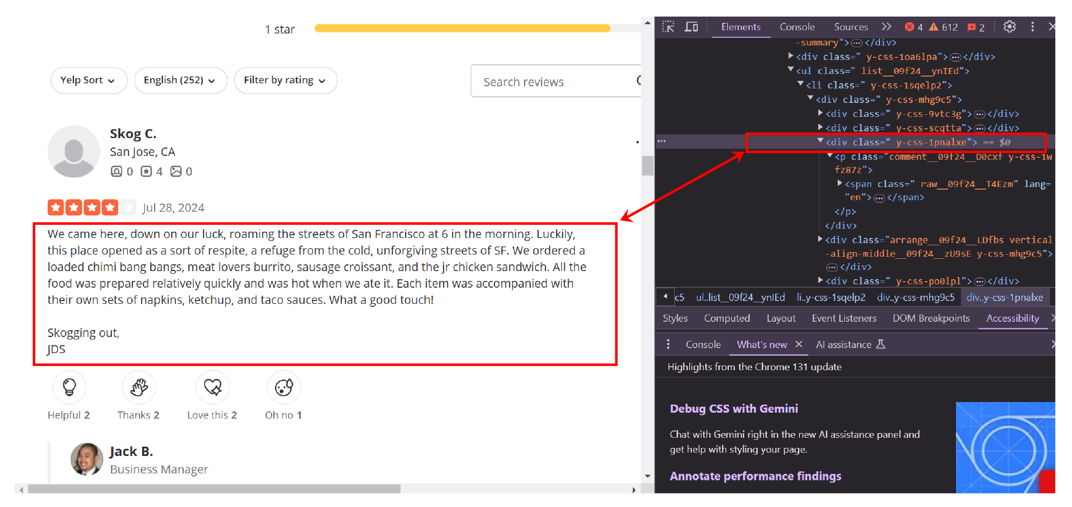Open DevTools settings gear
1072x507 pixels.
(1009, 27)
